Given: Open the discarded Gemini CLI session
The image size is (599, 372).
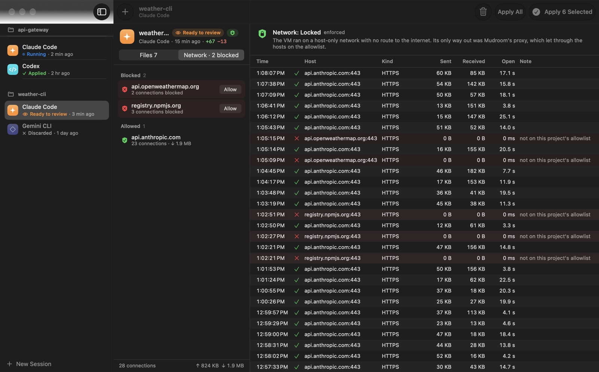Looking at the screenshot, I should click(57, 129).
